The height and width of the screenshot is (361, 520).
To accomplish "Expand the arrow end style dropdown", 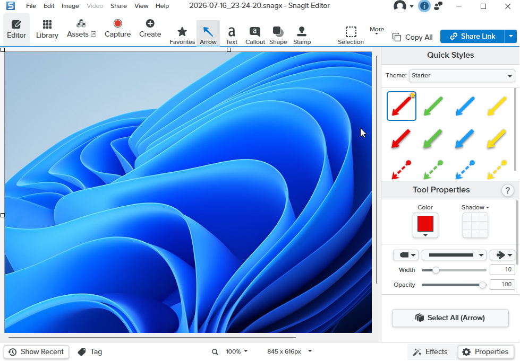I will click(502, 255).
